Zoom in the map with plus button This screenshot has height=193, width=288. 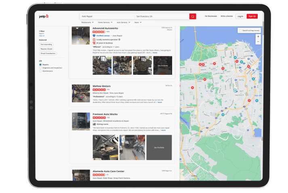[x=258, y=36]
